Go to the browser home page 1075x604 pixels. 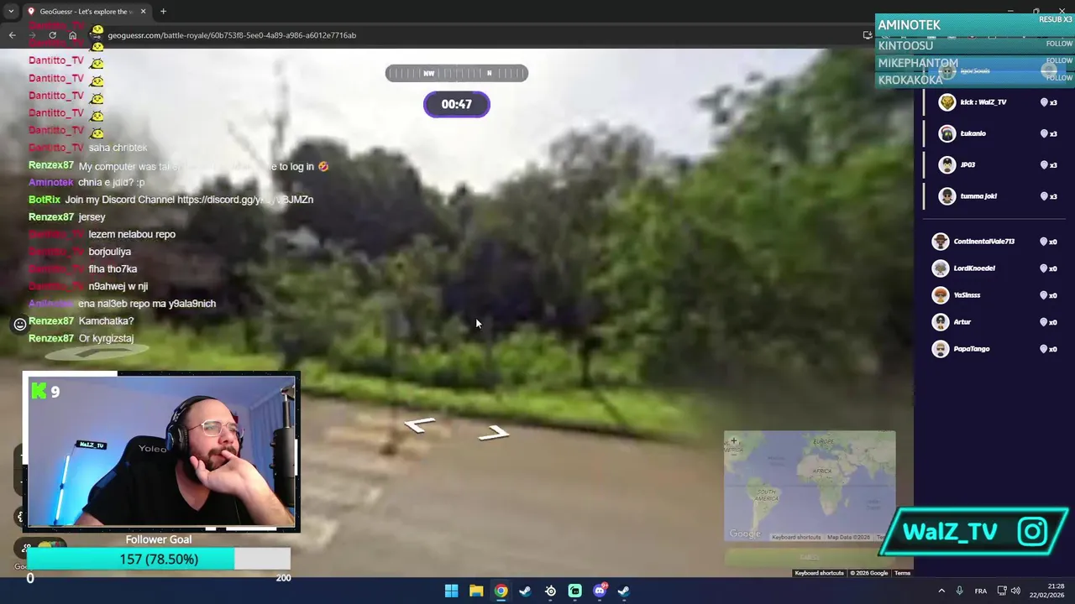pos(72,35)
